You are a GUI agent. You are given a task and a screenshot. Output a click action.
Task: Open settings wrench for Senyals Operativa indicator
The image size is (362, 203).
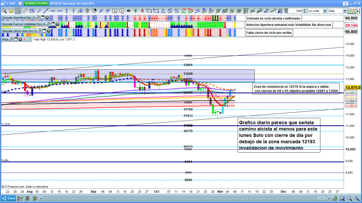pyautogui.click(x=38, y=18)
